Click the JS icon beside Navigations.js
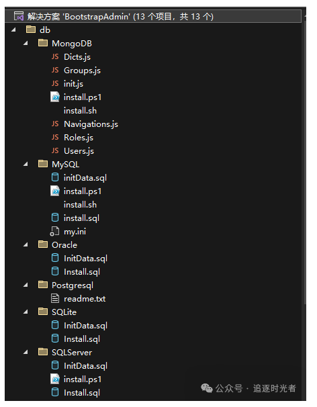The image size is (317, 407). [55, 124]
